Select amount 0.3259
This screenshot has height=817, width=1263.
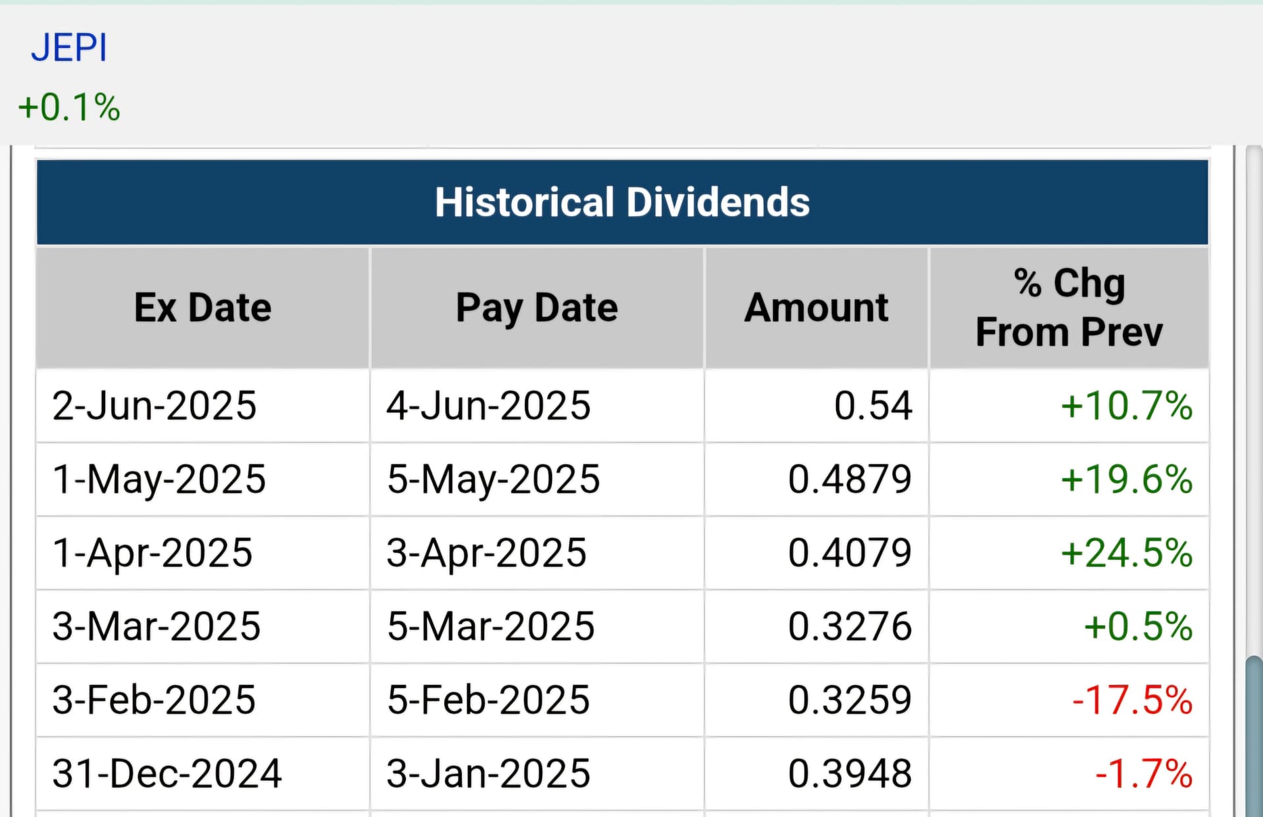850,700
